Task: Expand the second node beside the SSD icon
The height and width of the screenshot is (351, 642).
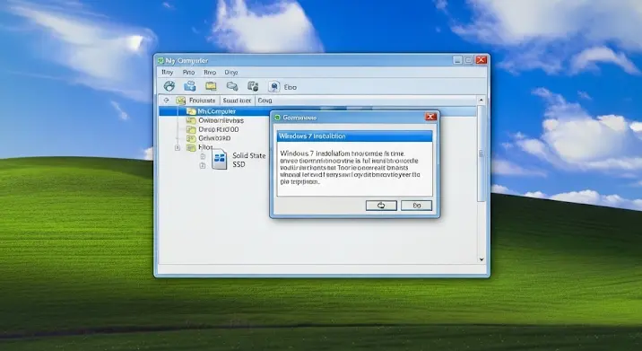Action: point(203,165)
